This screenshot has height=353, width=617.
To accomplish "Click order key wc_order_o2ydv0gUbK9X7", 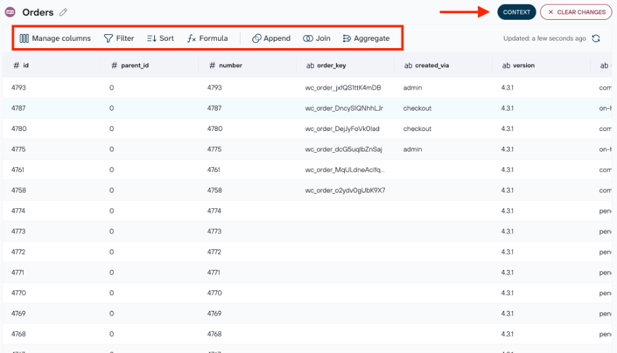I will pos(345,190).
